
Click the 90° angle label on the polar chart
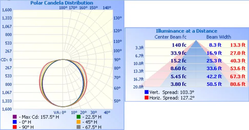pyautogui.click(x=117, y=60)
